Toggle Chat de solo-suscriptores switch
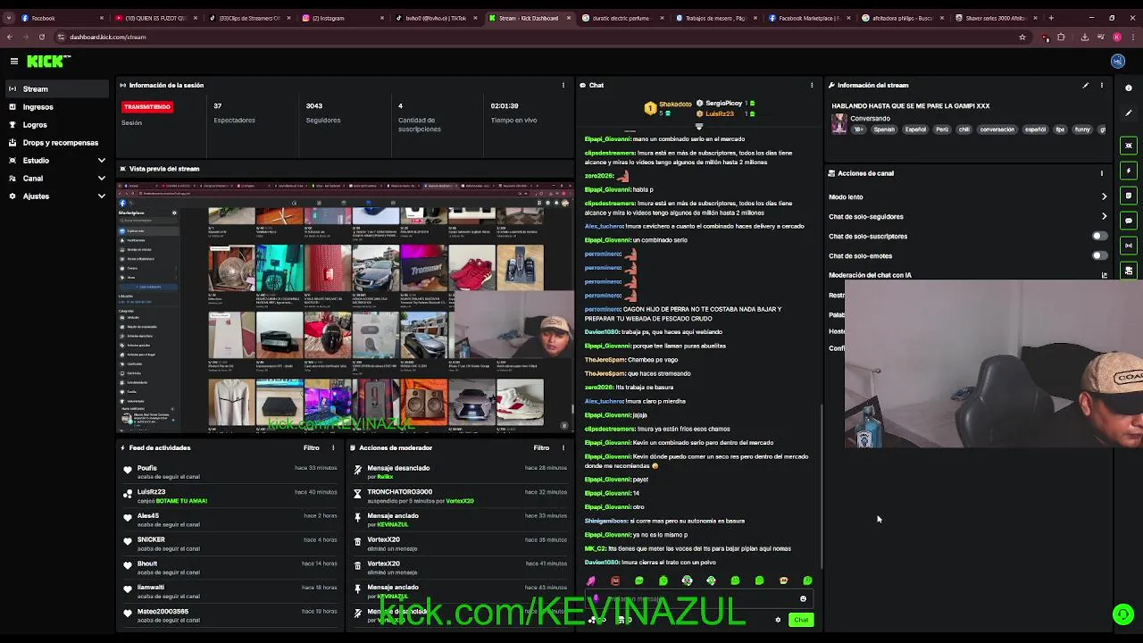 point(1100,236)
